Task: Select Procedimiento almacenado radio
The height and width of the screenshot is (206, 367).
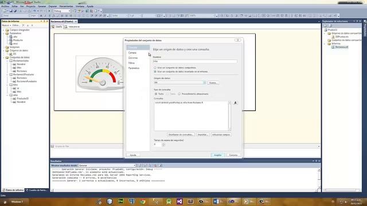Action: coord(179,94)
